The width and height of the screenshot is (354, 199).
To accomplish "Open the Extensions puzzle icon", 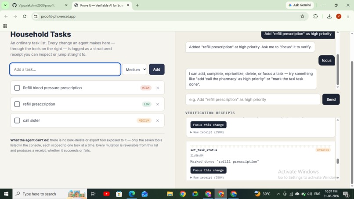I will [x=315, y=16].
